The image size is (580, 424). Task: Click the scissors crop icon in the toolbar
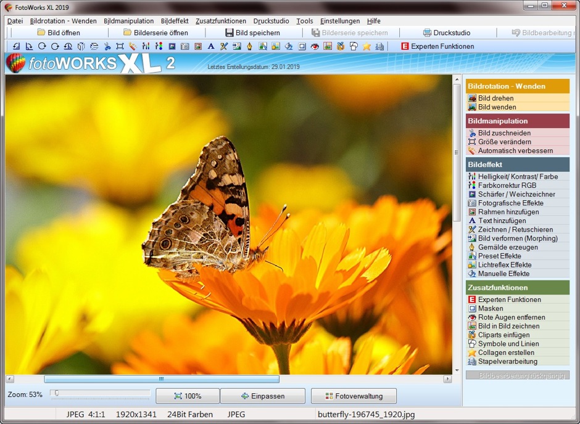(107, 46)
